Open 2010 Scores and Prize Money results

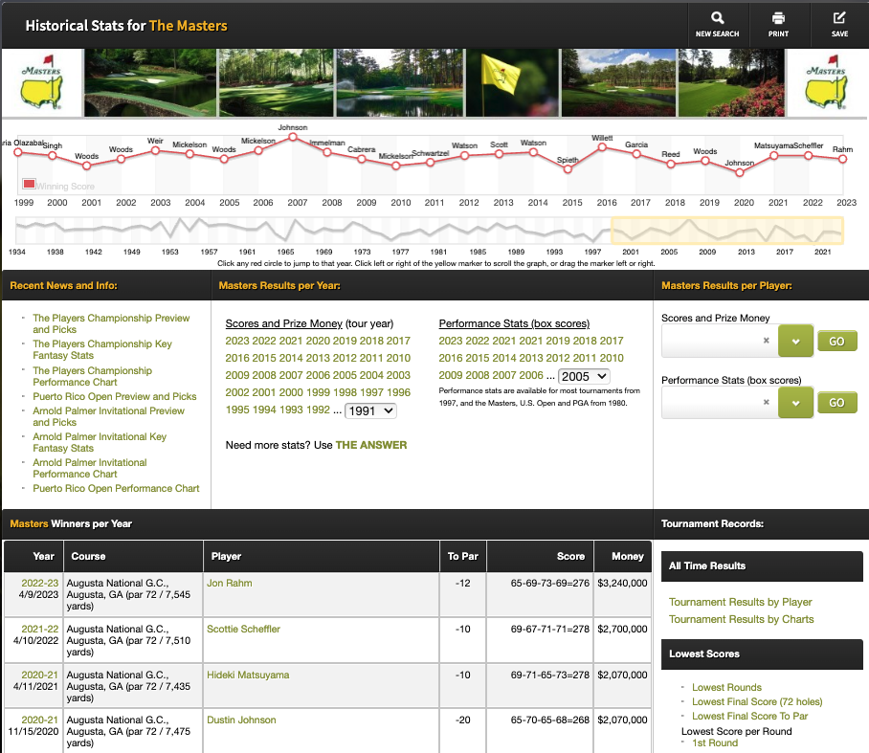coord(398,358)
